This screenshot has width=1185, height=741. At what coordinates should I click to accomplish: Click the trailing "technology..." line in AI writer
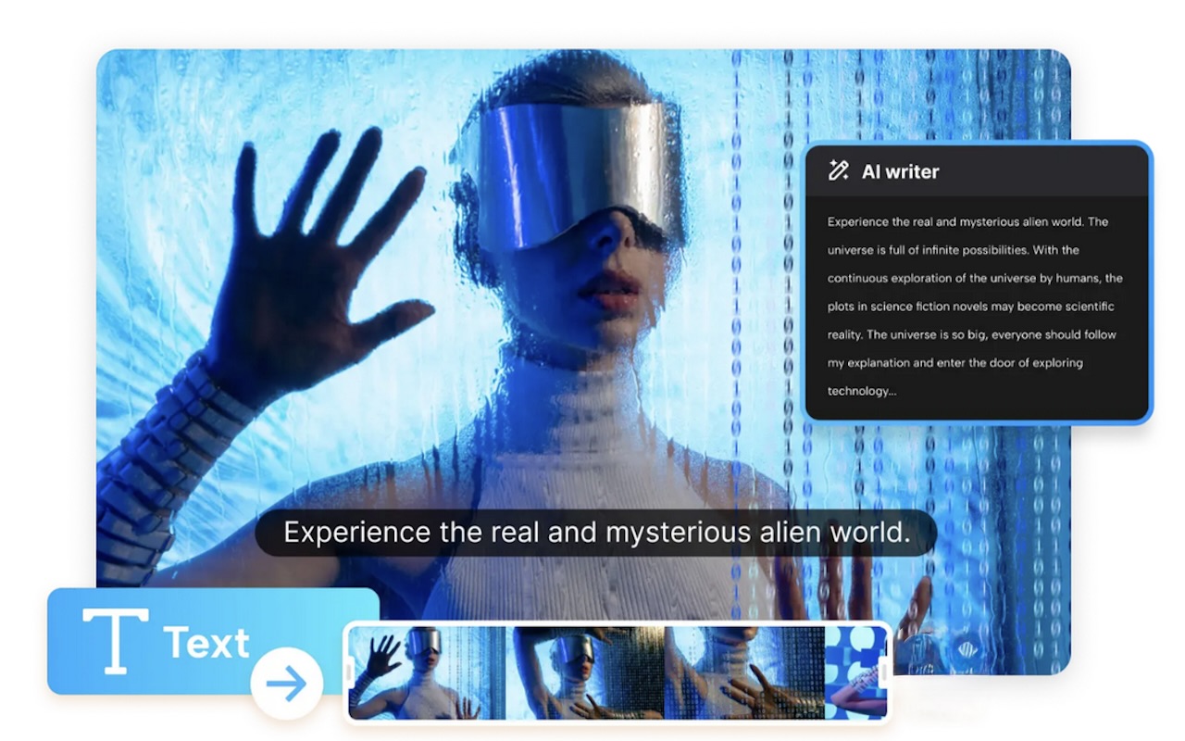coord(861,391)
